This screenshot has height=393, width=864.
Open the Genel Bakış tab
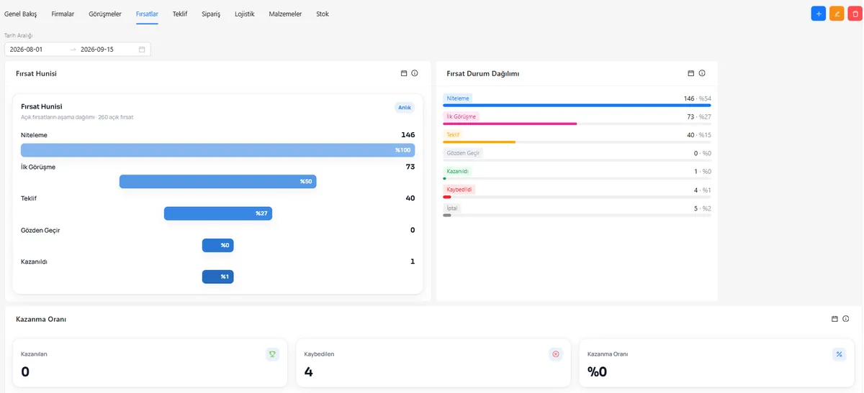pos(21,14)
